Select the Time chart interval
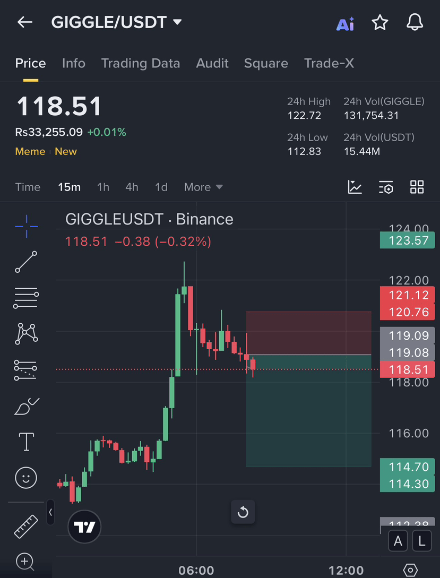 click(28, 187)
